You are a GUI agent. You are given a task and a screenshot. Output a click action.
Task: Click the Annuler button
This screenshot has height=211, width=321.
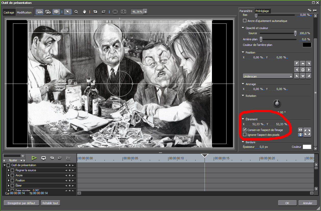click(x=308, y=203)
